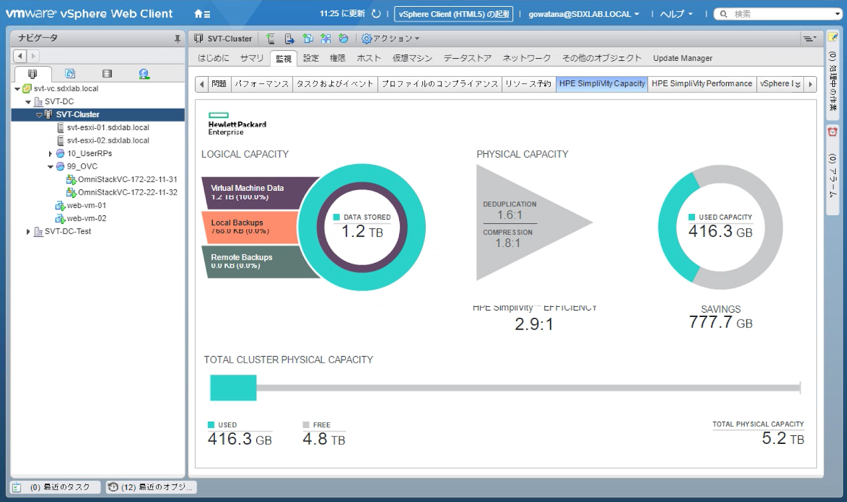Select the タスクおよびイベント sub-tab
The height and width of the screenshot is (502, 847).
coord(335,84)
